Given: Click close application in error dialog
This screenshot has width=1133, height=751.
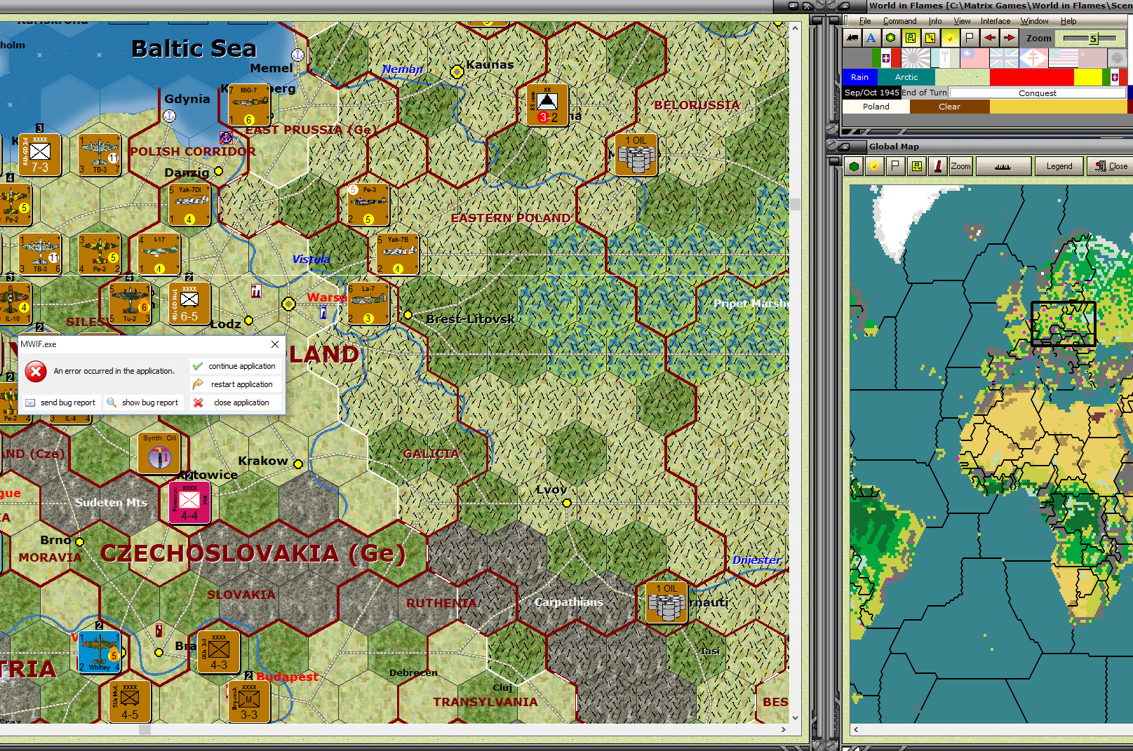Looking at the screenshot, I should tap(235, 402).
